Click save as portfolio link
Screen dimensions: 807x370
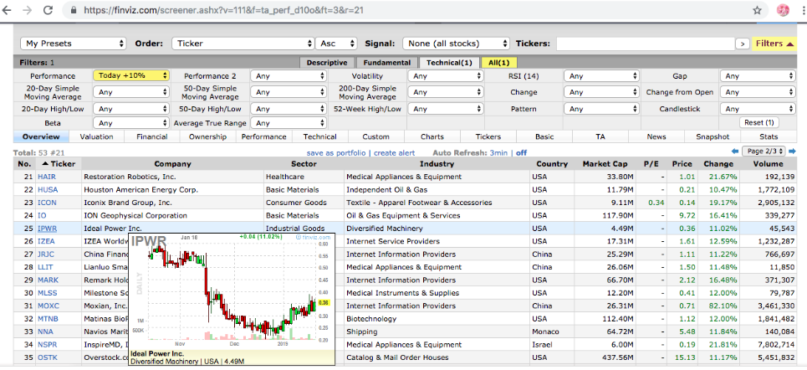336,153
